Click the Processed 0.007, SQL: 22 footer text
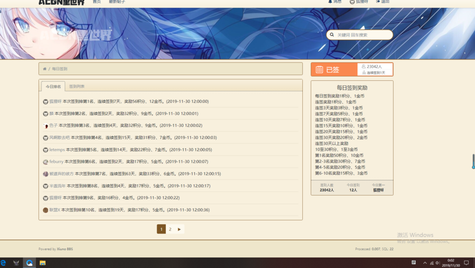Image resolution: width=475 pixels, height=268 pixels. pos(374,249)
